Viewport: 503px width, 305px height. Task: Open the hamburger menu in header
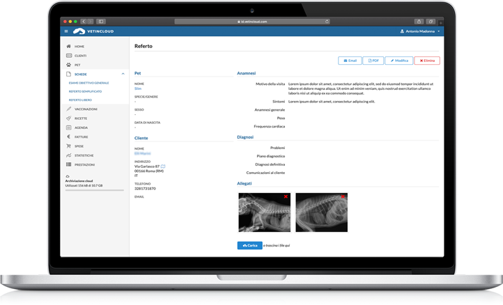[66, 31]
